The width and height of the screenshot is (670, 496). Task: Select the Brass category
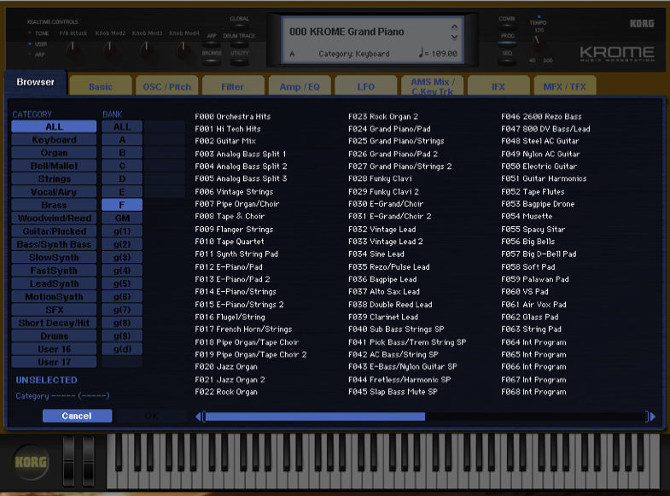(x=54, y=205)
